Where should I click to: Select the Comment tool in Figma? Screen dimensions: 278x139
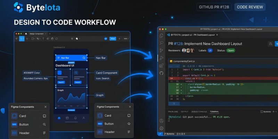[57, 39]
